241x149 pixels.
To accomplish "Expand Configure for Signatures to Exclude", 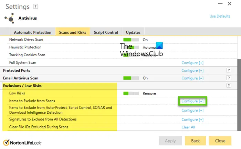I will [x=192, y=119].
